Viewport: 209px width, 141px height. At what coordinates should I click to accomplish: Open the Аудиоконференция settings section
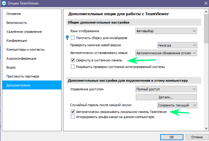[x=32, y=58]
